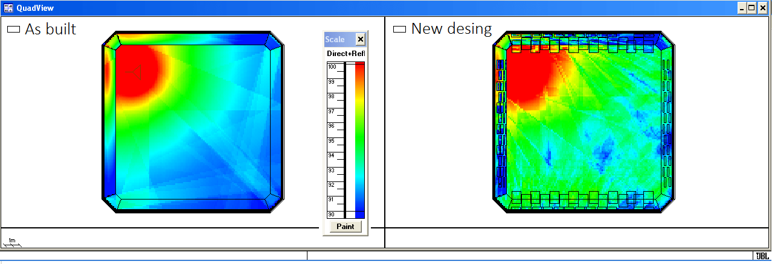This screenshot has height=264, width=772.
Task: Close the Scale floating panel
Action: pos(361,39)
